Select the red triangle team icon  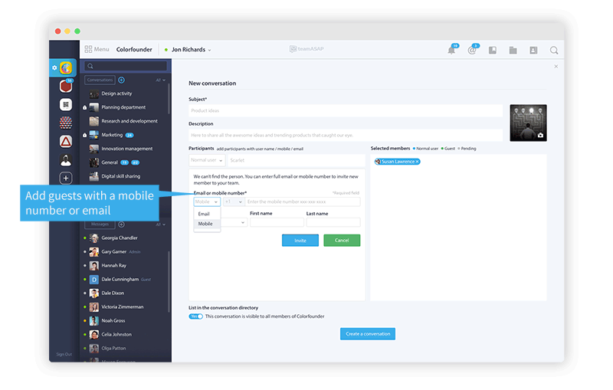(x=66, y=141)
